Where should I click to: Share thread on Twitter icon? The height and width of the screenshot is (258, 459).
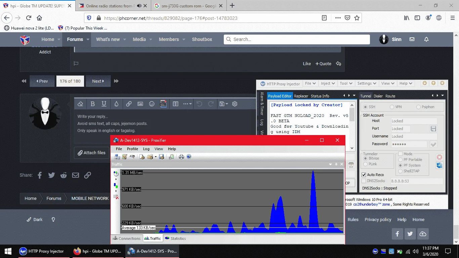51,175
